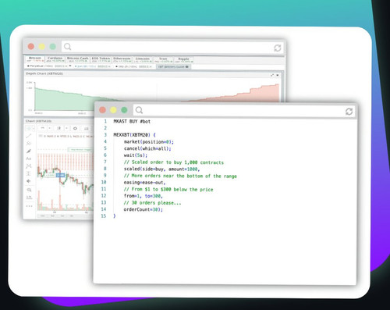Open more chart tools ellipsis
Screen dimensions: 390x310
29,206
